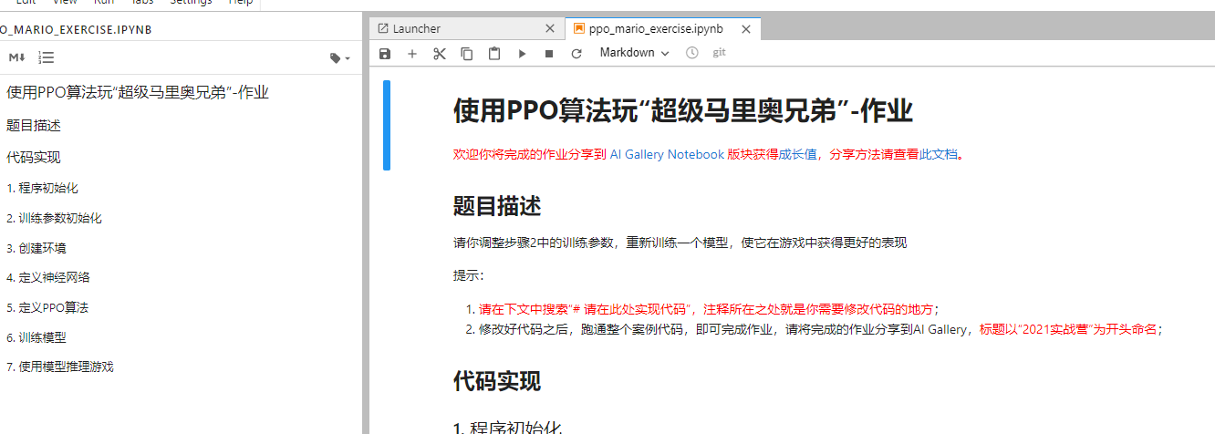Copy the selected cell using the toolbar icon
The image size is (1215, 434).
point(467,54)
